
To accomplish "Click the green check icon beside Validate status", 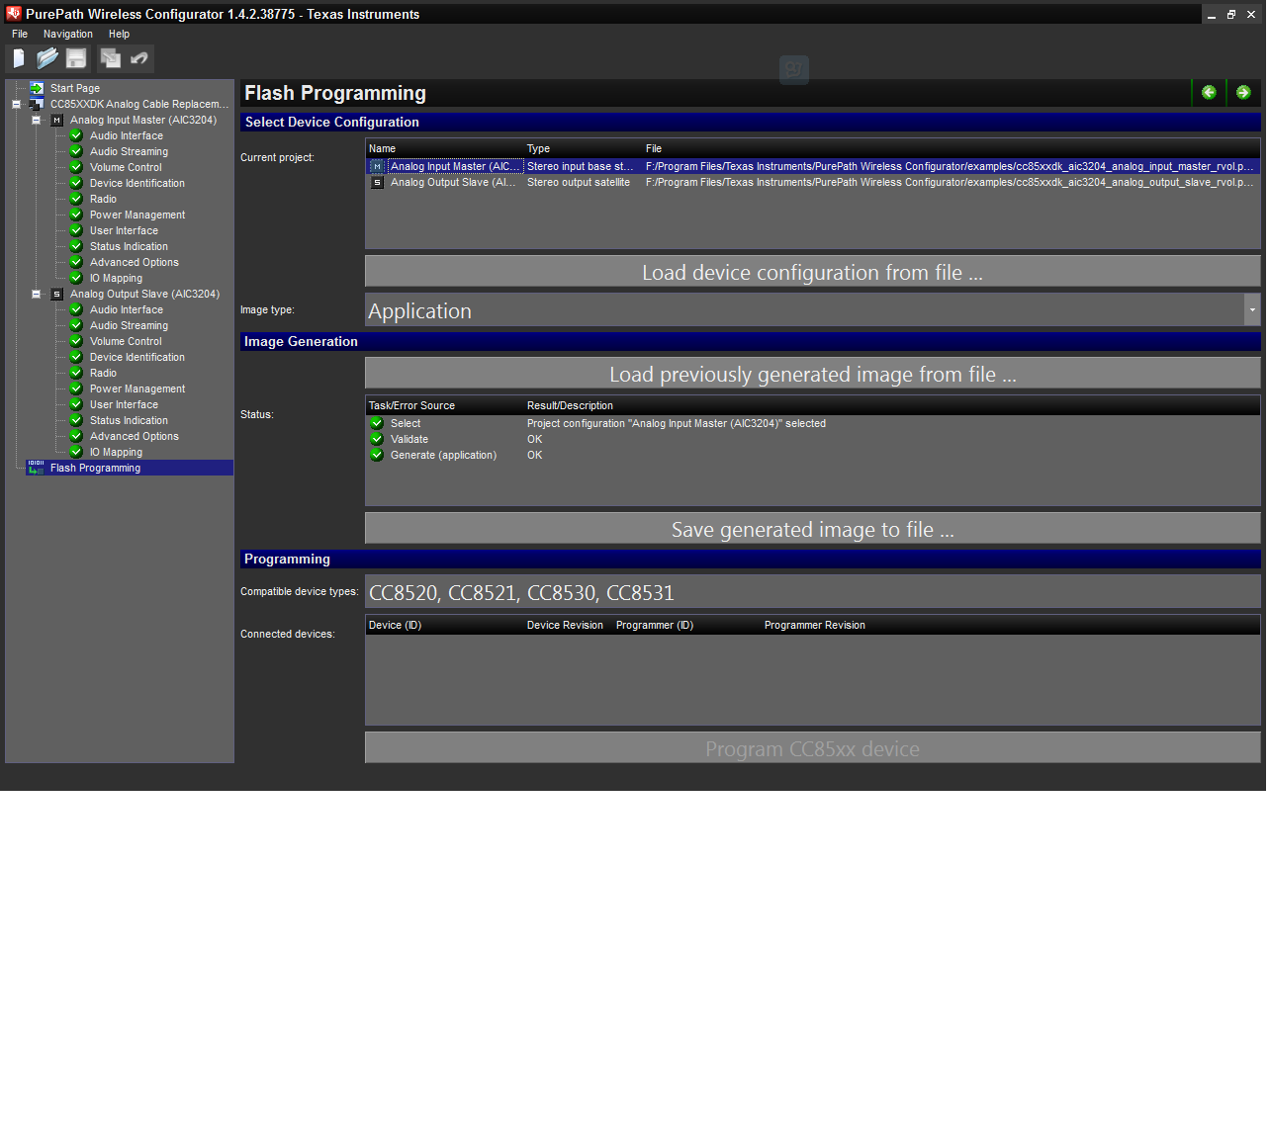I will tap(377, 439).
